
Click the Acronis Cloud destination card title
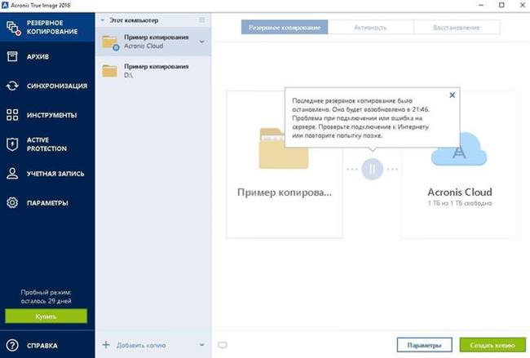click(460, 192)
